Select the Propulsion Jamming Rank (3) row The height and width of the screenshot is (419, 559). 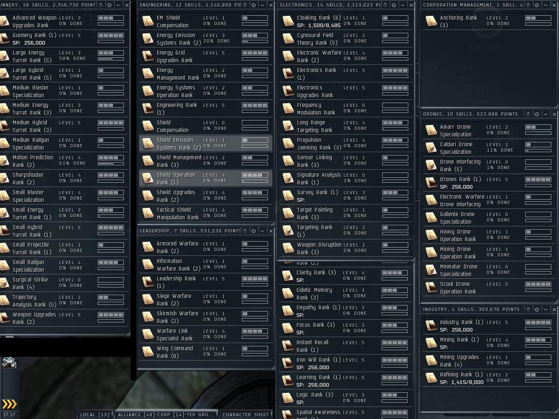pos(346,143)
